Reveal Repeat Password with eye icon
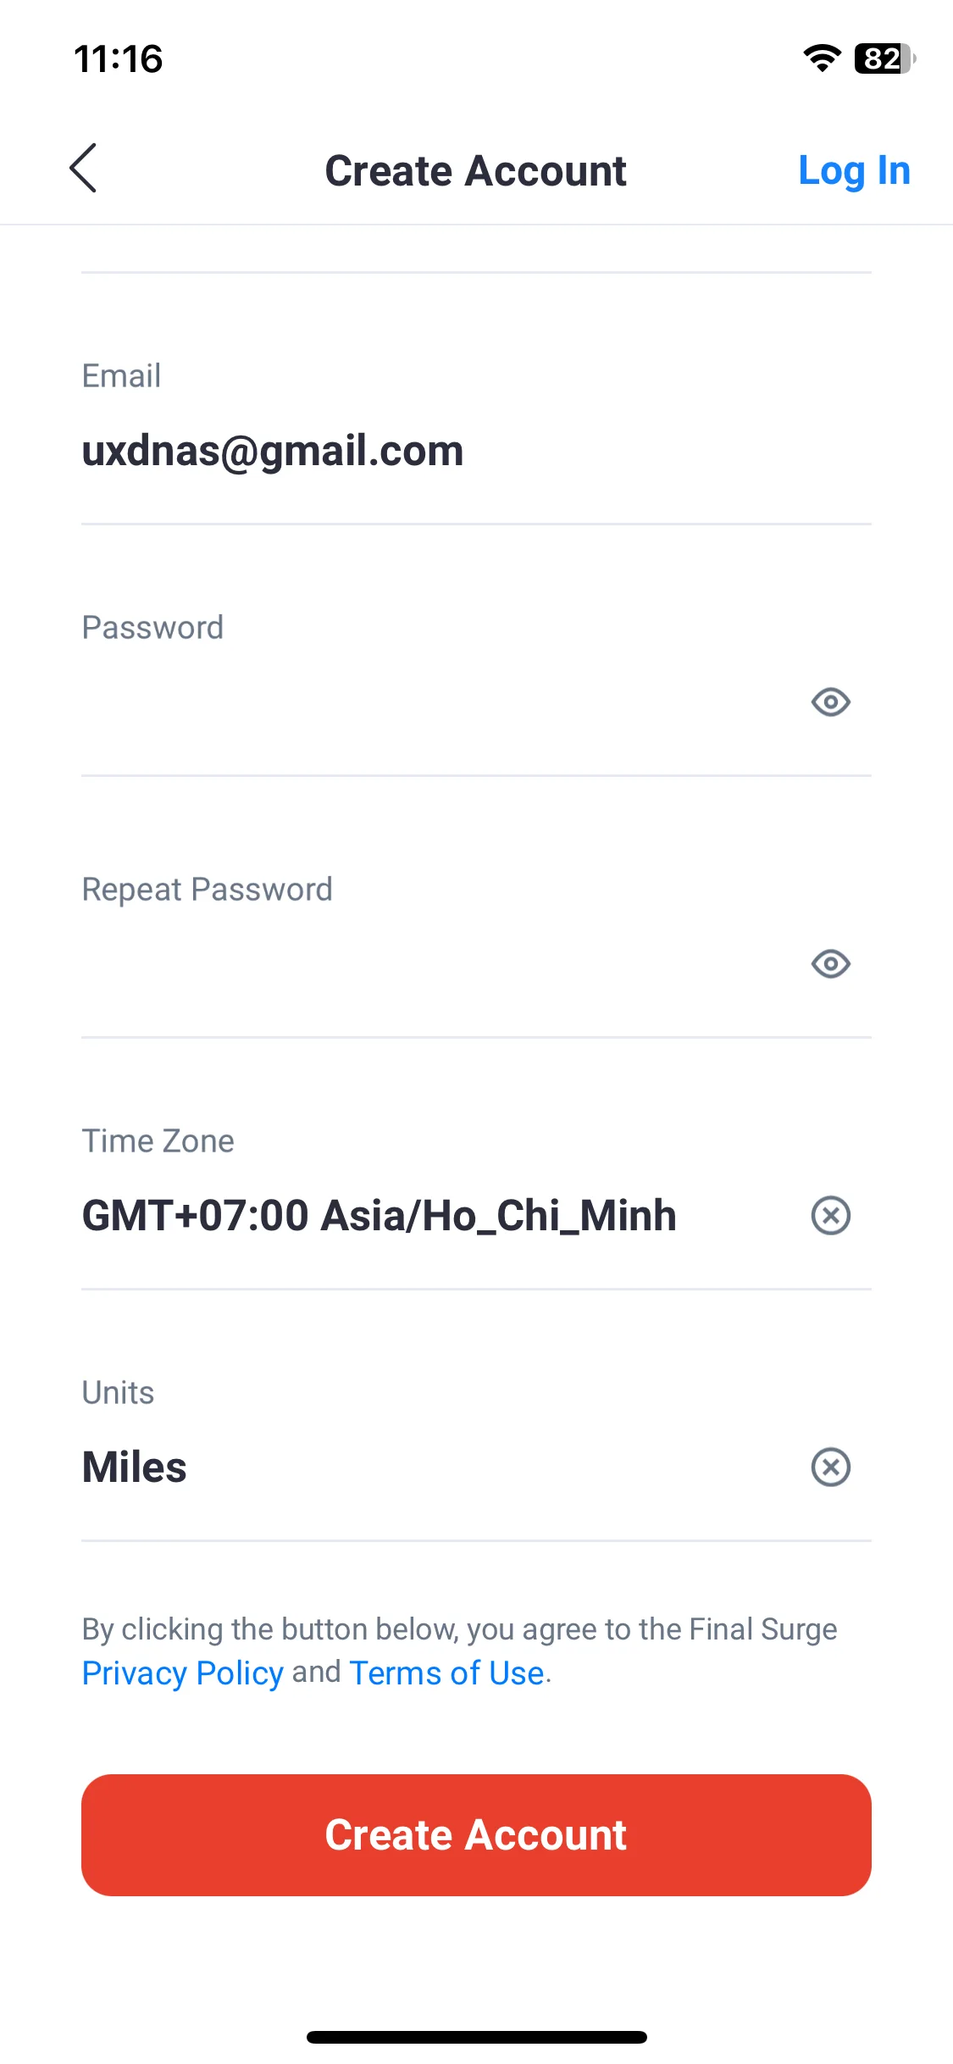 click(830, 963)
